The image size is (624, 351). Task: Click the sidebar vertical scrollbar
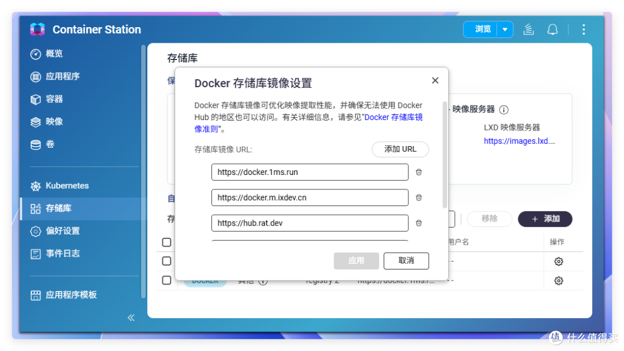point(143,171)
